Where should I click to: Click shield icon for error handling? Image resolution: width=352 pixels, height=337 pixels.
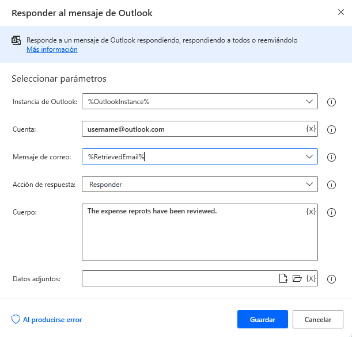pos(16,319)
